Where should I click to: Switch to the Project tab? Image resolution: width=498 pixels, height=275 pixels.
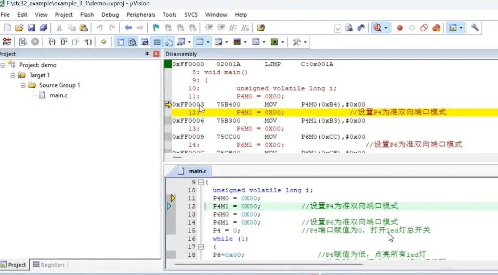[x=14, y=265]
